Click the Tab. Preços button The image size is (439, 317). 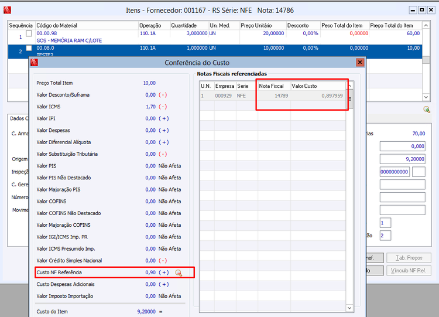click(409, 258)
